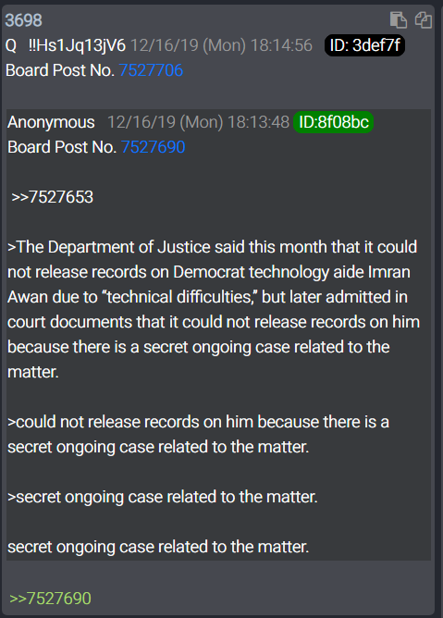Follow the green >>7527690 reply link
The height and width of the screenshot is (618, 443).
coord(50,599)
